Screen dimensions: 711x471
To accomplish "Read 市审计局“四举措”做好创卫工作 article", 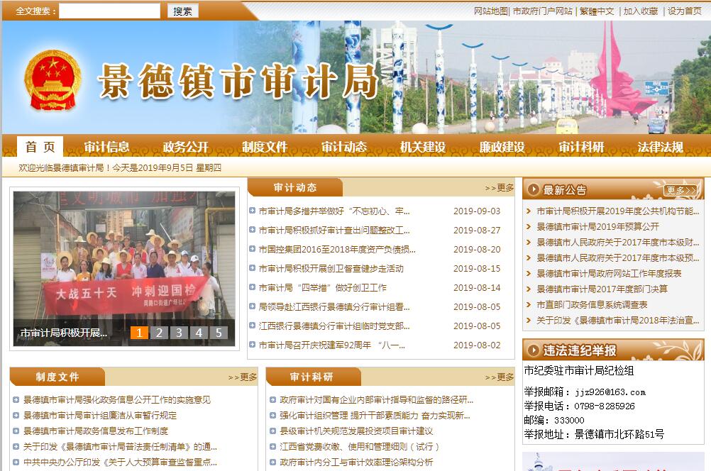I will point(322,288).
